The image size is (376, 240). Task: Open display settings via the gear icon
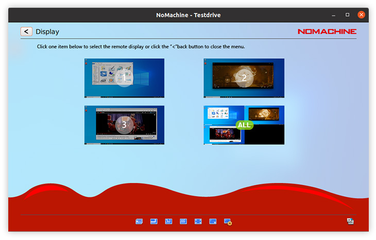point(228,222)
